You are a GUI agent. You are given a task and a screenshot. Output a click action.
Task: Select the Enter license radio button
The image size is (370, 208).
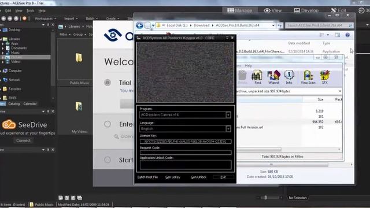(108, 124)
